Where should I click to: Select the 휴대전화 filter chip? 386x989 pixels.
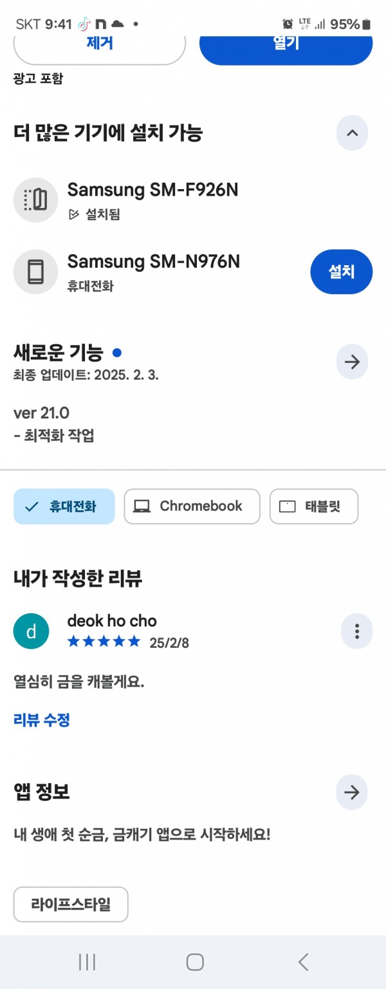pyautogui.click(x=64, y=506)
